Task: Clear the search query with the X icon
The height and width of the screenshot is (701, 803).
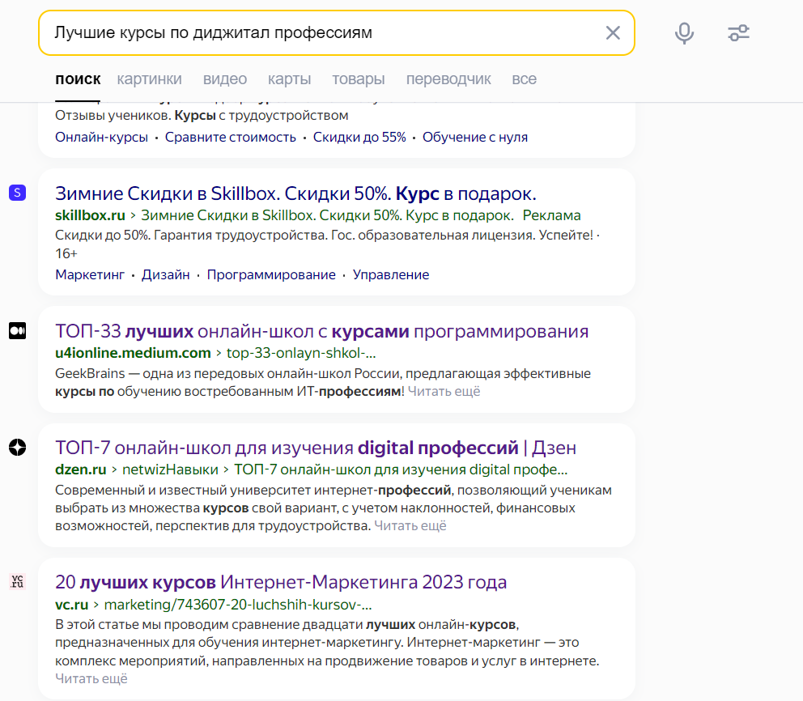Action: (613, 33)
